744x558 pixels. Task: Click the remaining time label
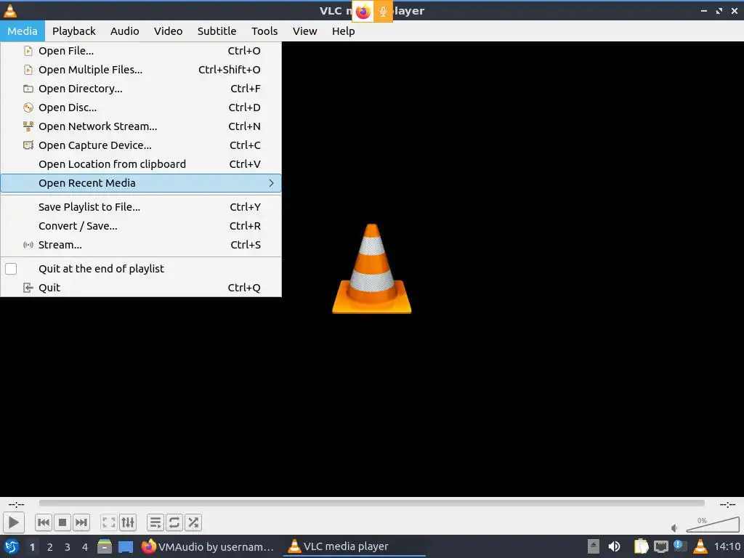pos(727,504)
